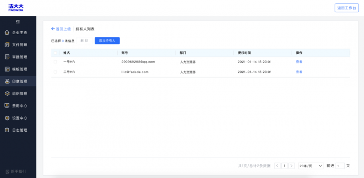Click the 共1页/总计2条数据 summary text
364x178 pixels.
[254, 166]
